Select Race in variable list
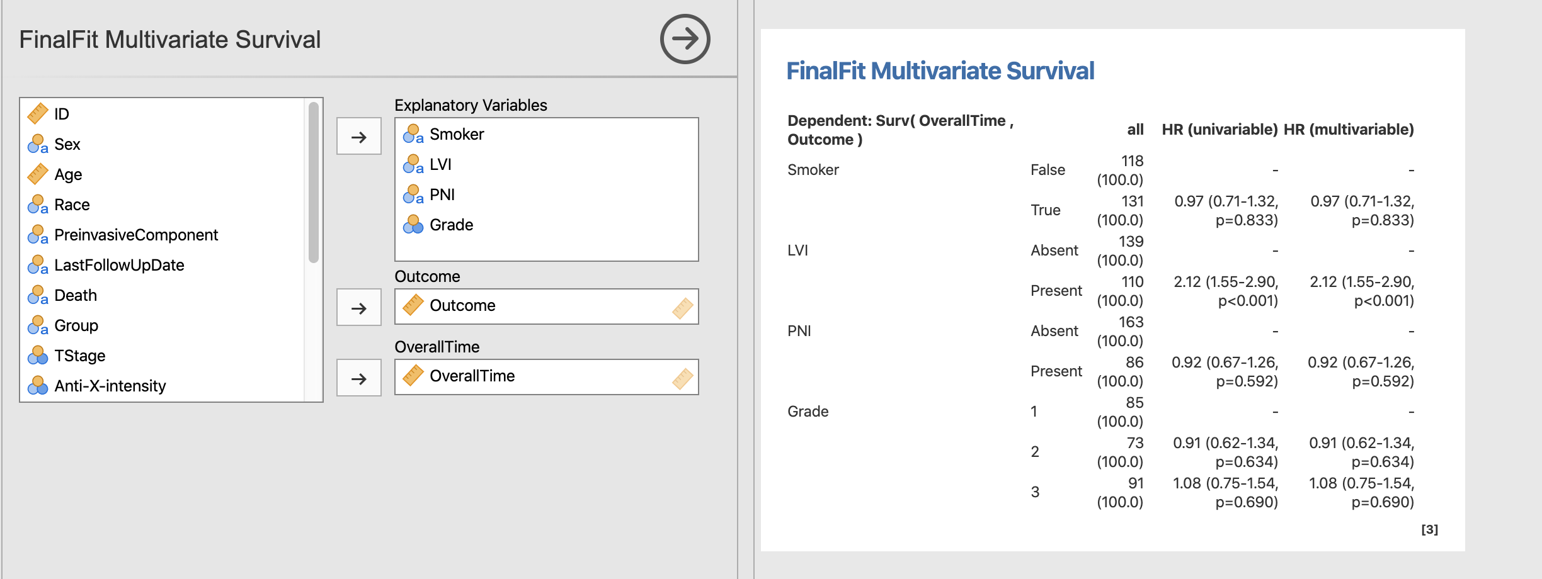 point(163,205)
